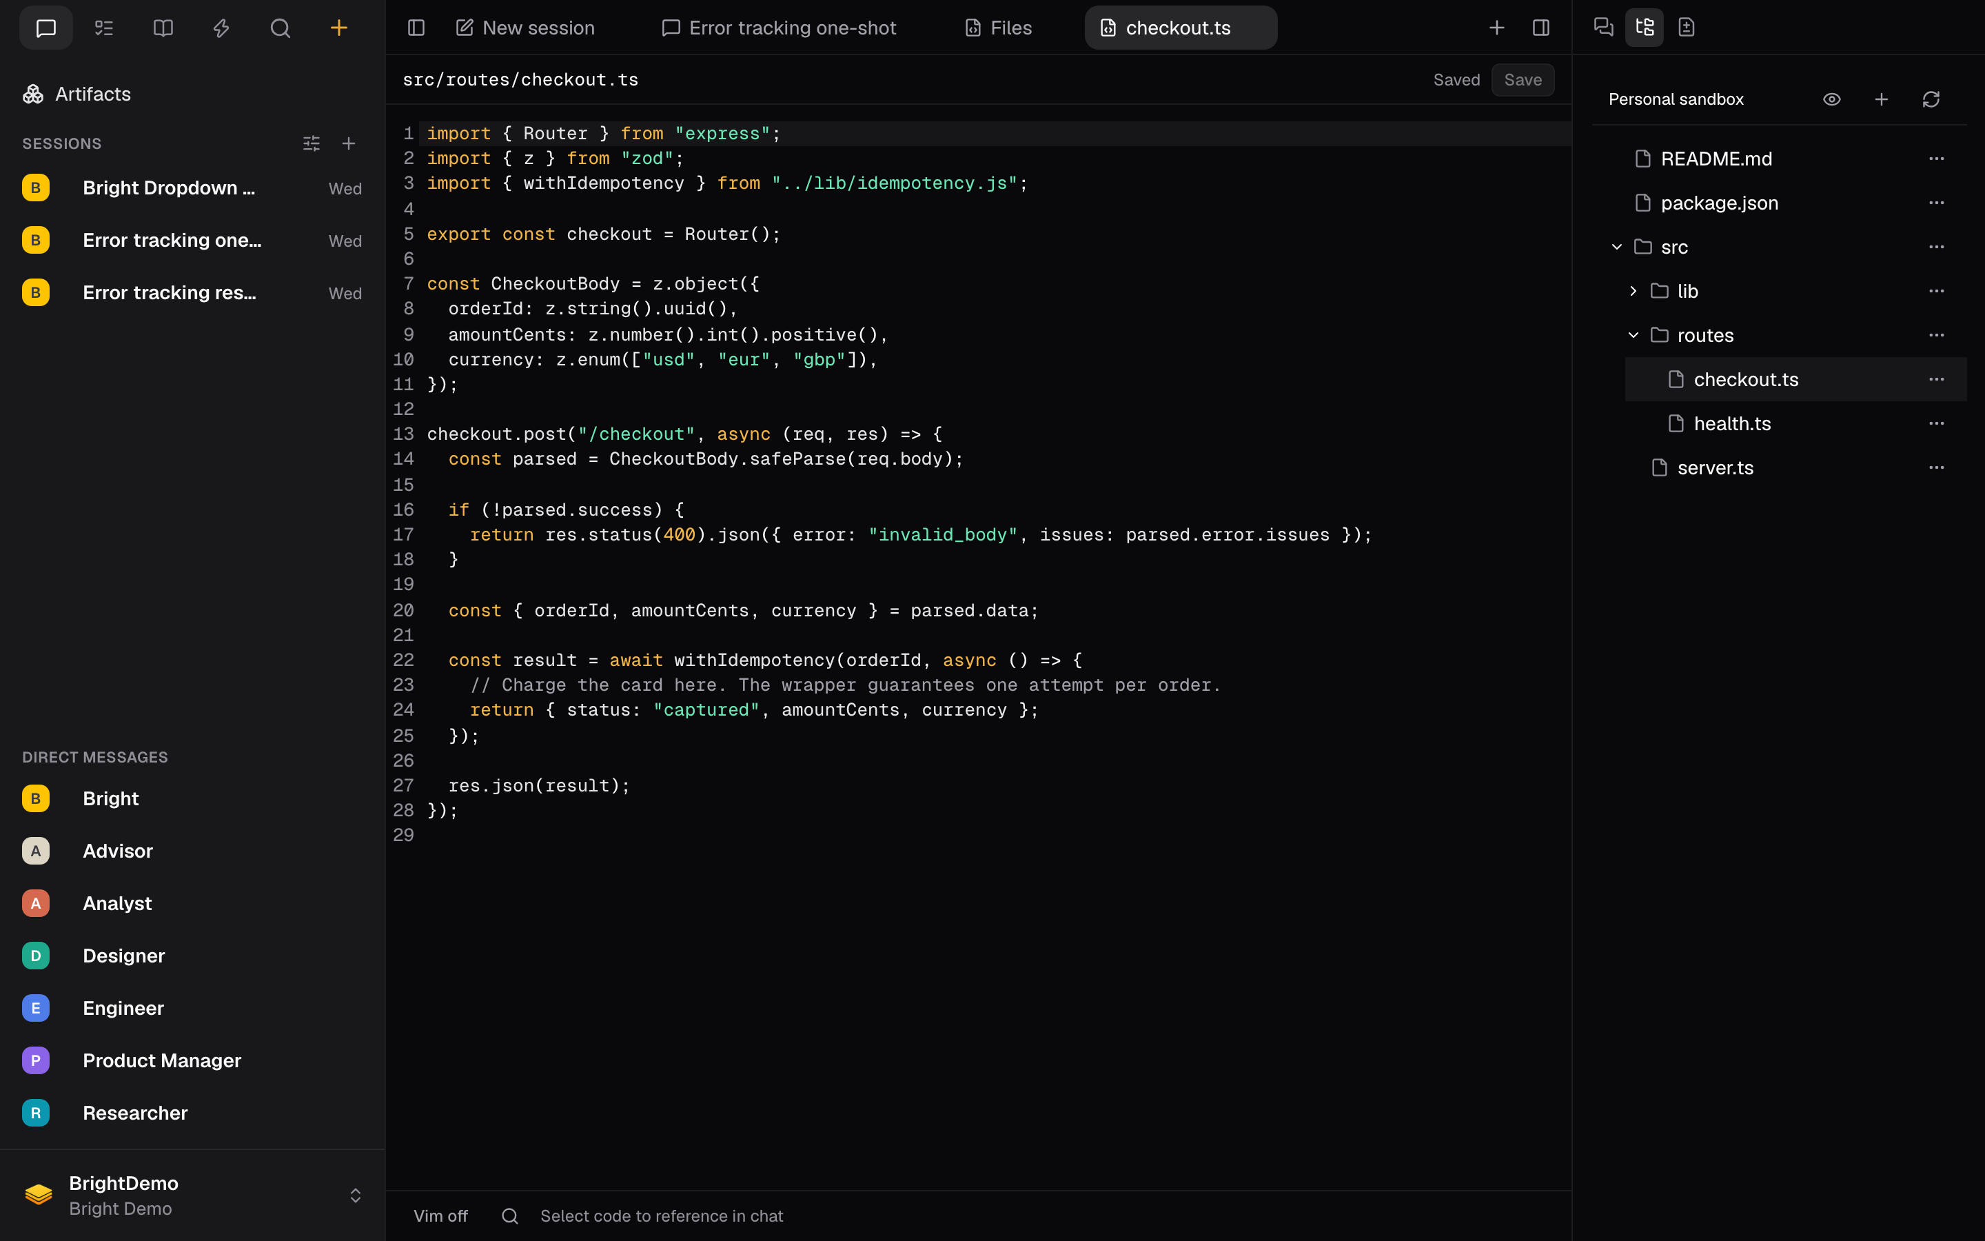Open the task list icon in sidebar header
The image size is (1985, 1241).
(x=104, y=28)
